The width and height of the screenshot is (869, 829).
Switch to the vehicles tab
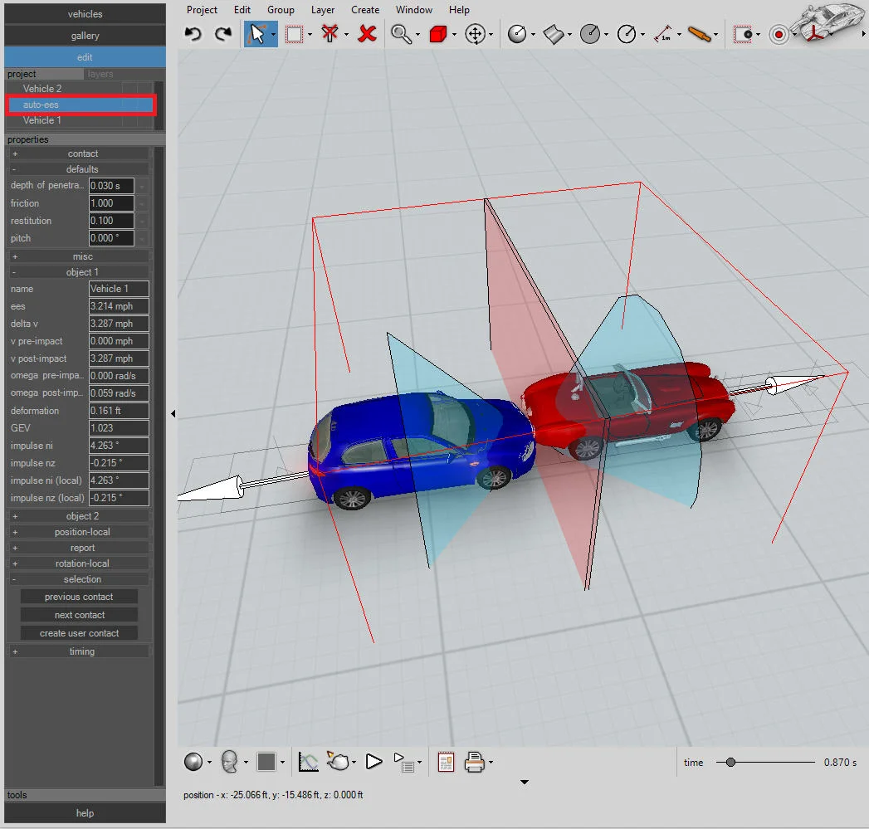pyautogui.click(x=85, y=14)
